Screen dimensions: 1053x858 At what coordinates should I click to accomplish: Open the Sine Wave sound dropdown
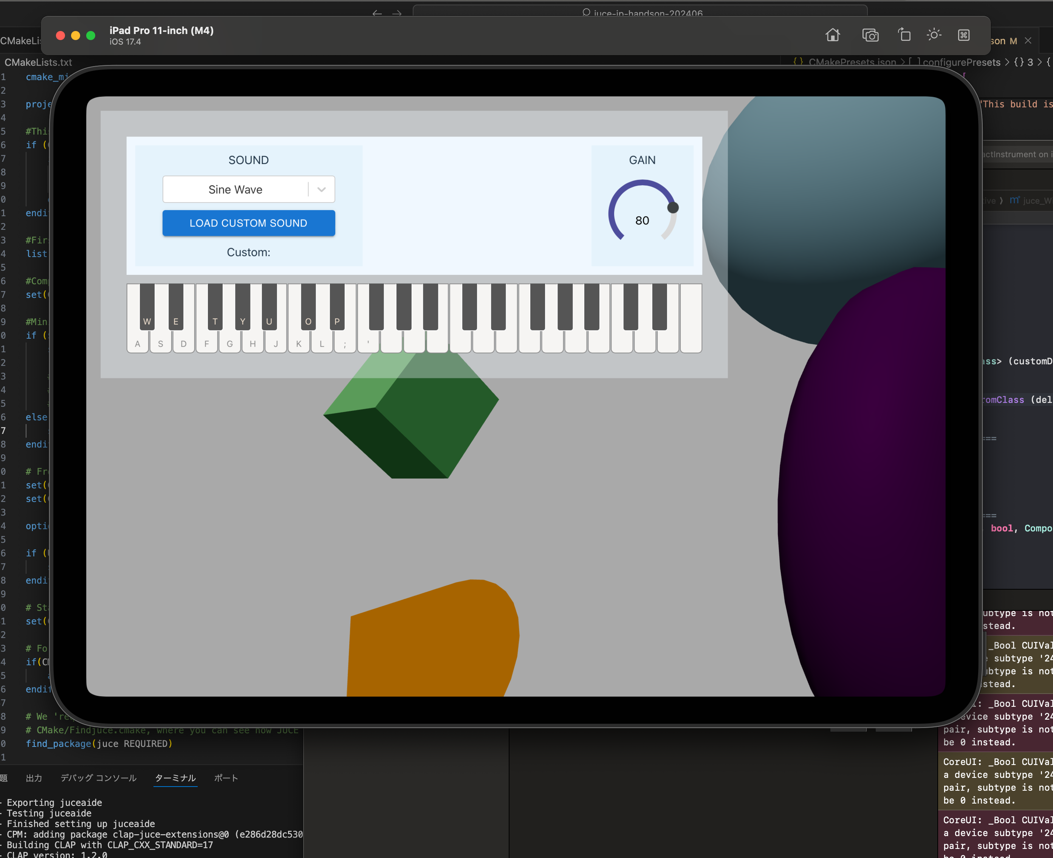point(249,189)
